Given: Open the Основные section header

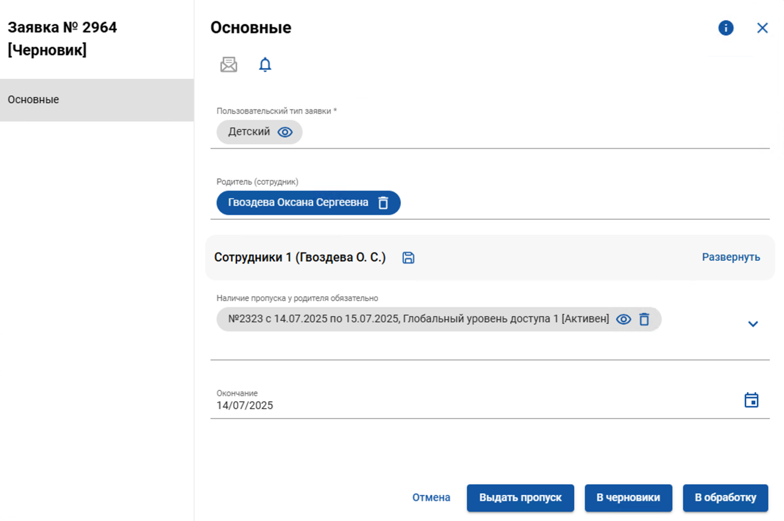Looking at the screenshot, I should pos(250,27).
